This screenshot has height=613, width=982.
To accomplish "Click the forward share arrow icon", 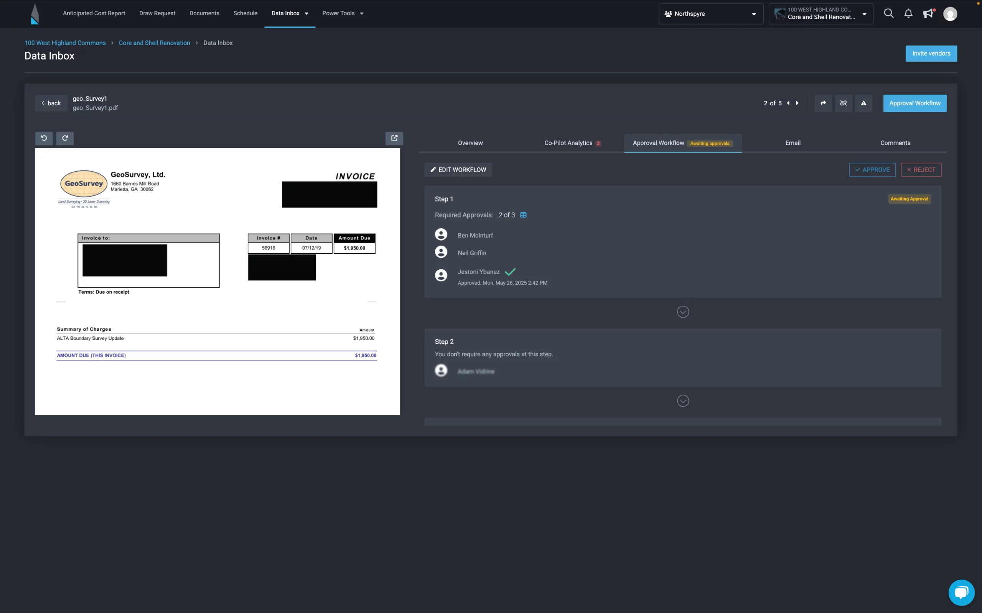I will (823, 103).
